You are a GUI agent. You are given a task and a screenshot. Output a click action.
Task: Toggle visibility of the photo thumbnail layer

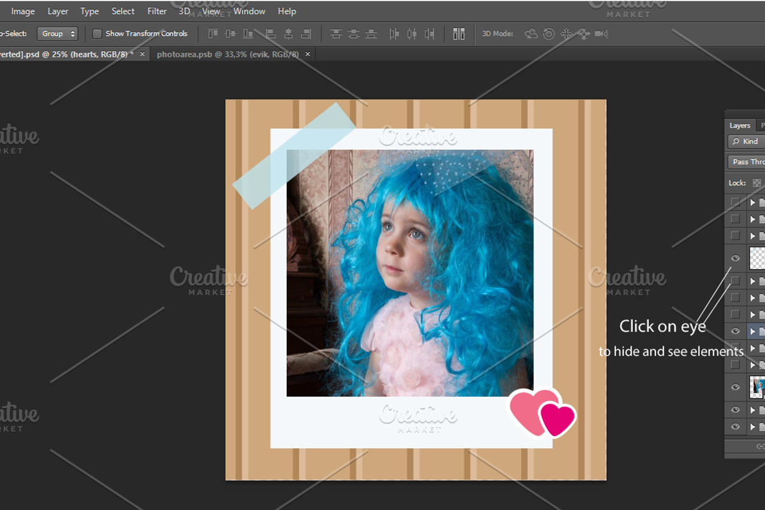tap(735, 387)
